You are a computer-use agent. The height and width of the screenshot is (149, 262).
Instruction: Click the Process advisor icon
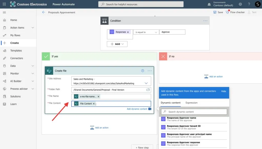tap(5, 89)
